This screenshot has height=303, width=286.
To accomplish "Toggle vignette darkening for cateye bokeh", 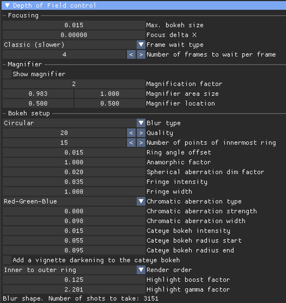I will (x=7, y=260).
